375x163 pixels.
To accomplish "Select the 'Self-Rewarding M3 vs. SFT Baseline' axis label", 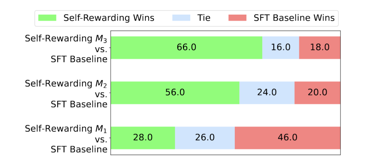I will coord(67,49).
